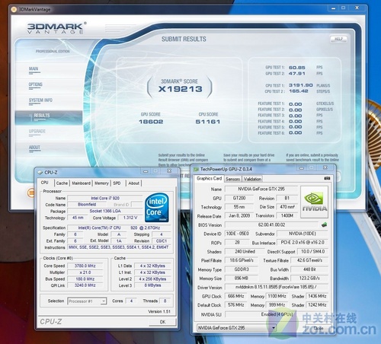The image size is (381, 344).
Task: Click the Device ID field 10DE - 05E0
Action: coord(237,234)
